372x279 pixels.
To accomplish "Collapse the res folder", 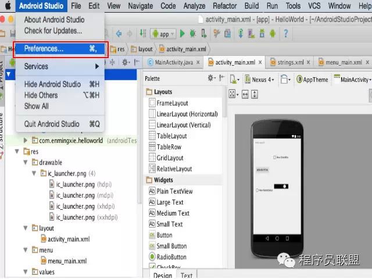I will [17, 151].
